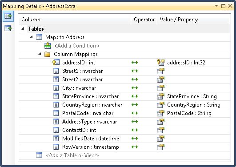Click the property icon beside StateProvince : String
236x167 pixels.
point(161,96)
